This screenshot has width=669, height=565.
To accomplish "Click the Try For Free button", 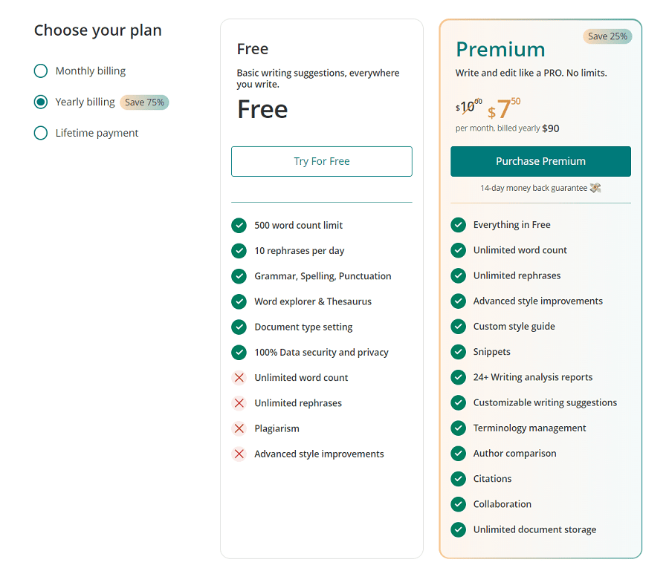I will 322,162.
